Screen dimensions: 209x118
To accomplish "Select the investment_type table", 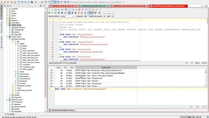I will (x=28, y=67).
